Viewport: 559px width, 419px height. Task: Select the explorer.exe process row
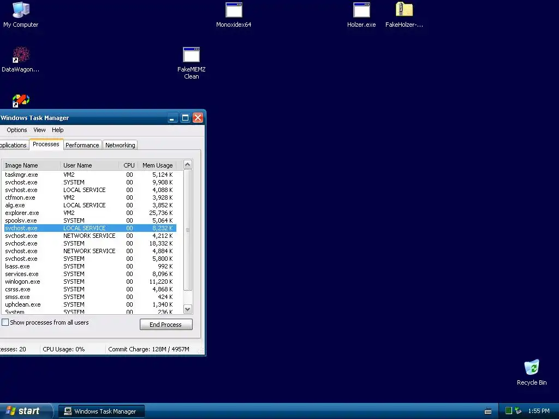[x=90, y=213]
